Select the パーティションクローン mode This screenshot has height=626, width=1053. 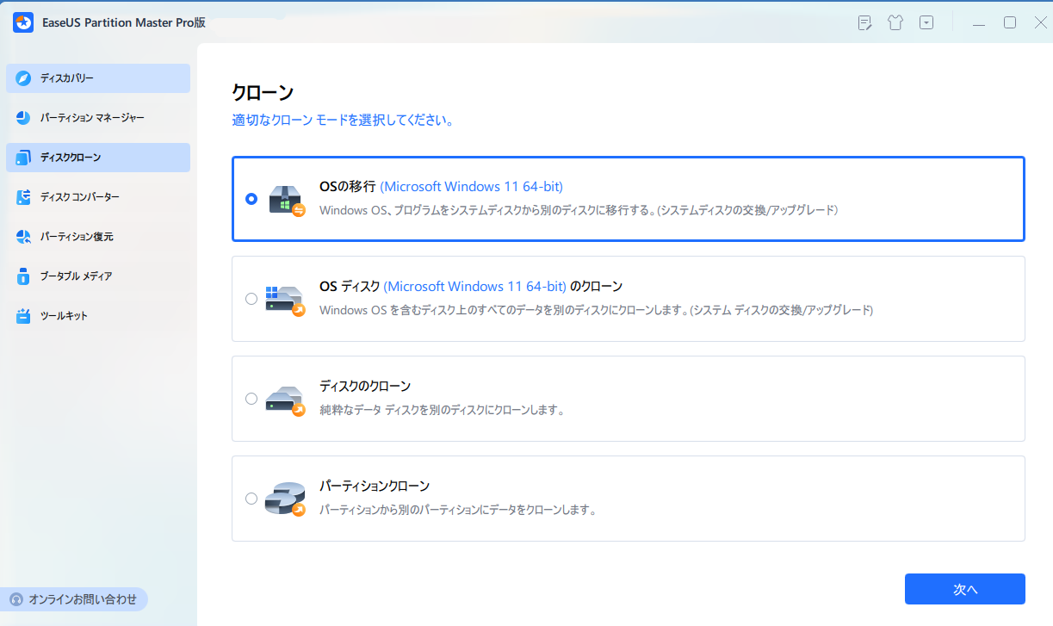pyautogui.click(x=251, y=498)
